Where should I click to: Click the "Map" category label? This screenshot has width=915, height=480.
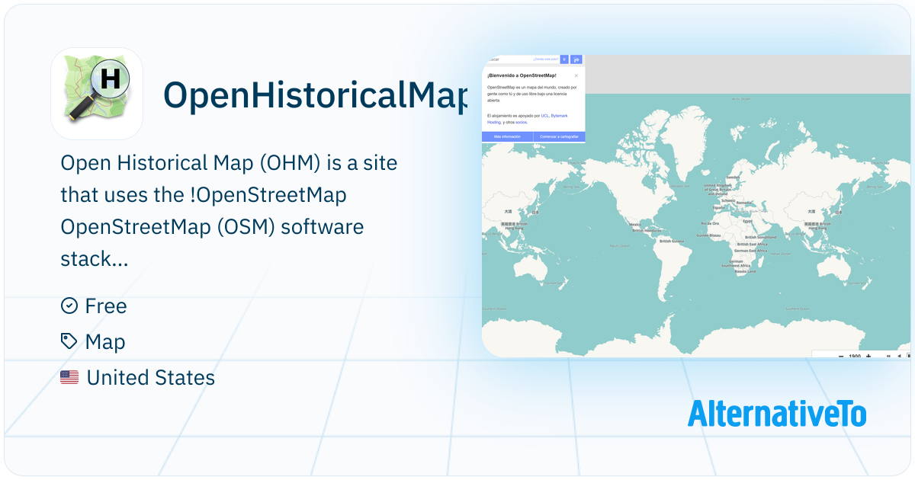pos(105,342)
